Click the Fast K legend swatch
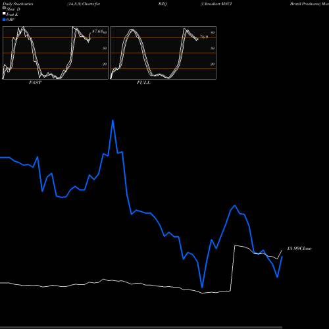The height and width of the screenshot is (329, 329). [4, 14]
